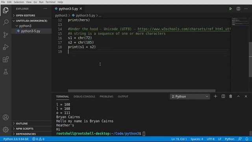Open the Go menu
252x142 pixels.
click(x=35, y=2)
